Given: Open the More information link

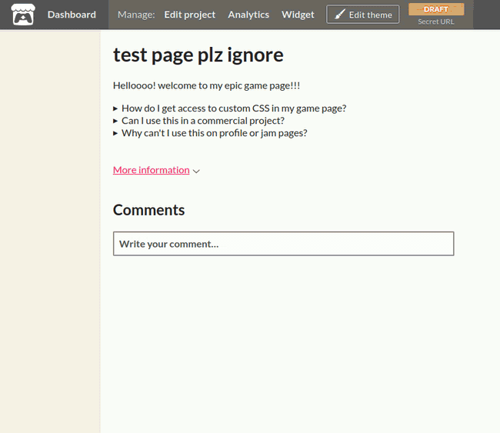Looking at the screenshot, I should [151, 170].
